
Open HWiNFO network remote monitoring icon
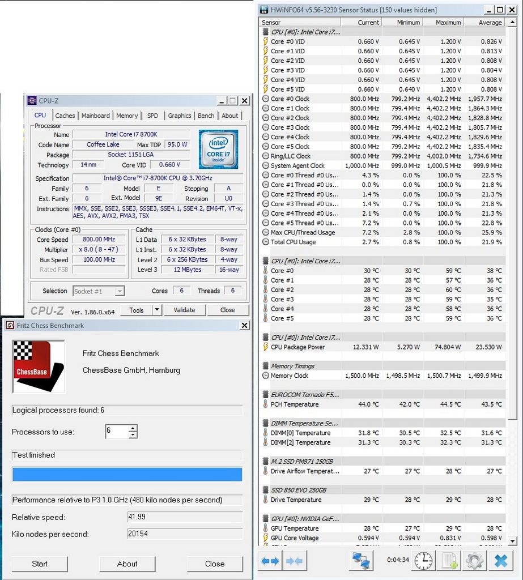tap(362, 561)
